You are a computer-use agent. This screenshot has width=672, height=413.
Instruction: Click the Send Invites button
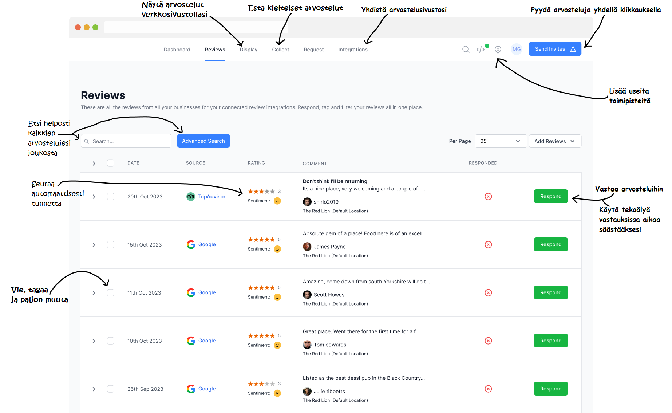(555, 49)
